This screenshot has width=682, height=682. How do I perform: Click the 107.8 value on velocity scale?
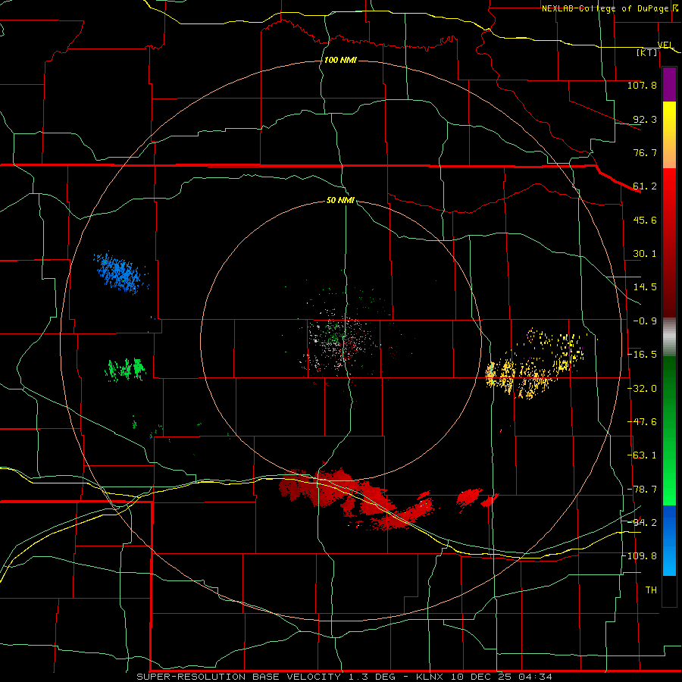click(x=642, y=85)
